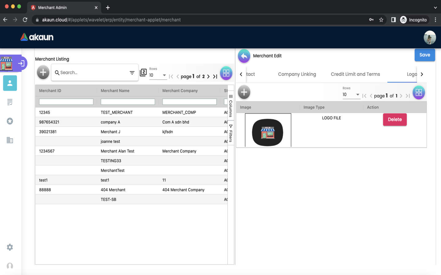Click the settings gear in sidebar
441x275 pixels.
click(10, 247)
